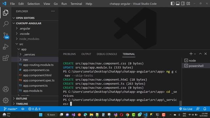The height and width of the screenshot is (118, 210).
Task: Select the Terminal tab
Action: (129, 54)
